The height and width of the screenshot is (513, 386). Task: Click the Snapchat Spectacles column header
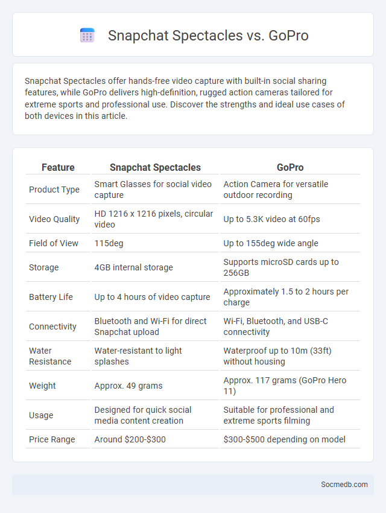click(x=155, y=167)
